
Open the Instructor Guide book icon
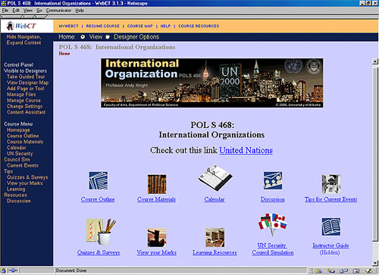coord(330,227)
